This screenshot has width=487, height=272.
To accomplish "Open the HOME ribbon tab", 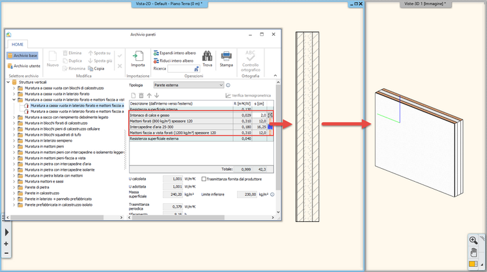I will point(18,44).
